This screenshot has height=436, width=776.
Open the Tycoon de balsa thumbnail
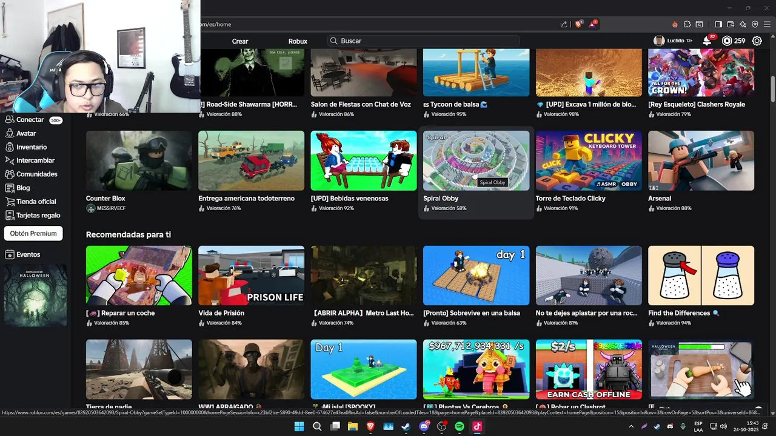pos(476,73)
